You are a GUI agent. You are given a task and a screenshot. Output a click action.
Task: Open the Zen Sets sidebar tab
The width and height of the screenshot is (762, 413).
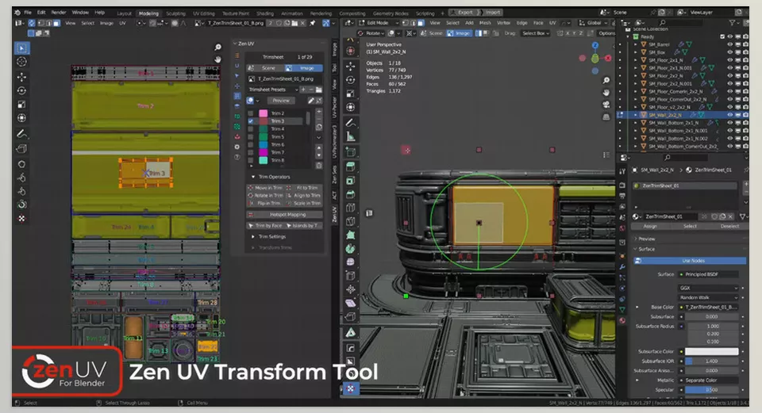(x=334, y=174)
